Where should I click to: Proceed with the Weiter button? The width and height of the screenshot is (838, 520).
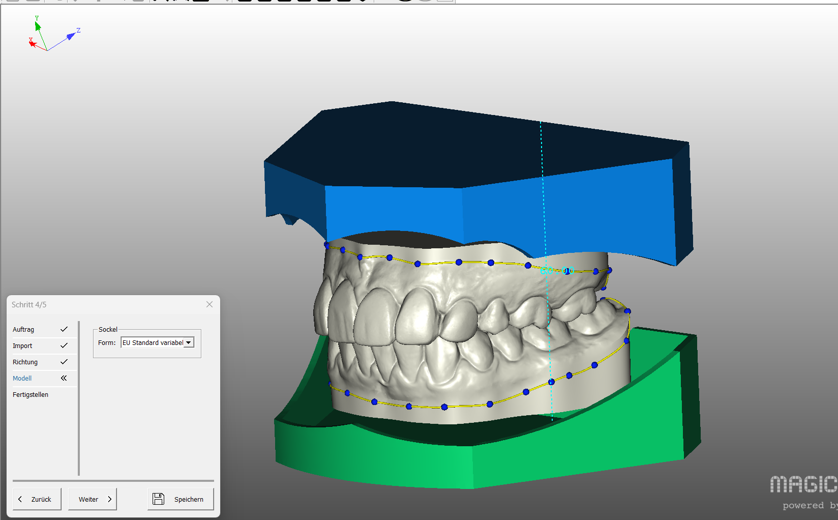(93, 499)
